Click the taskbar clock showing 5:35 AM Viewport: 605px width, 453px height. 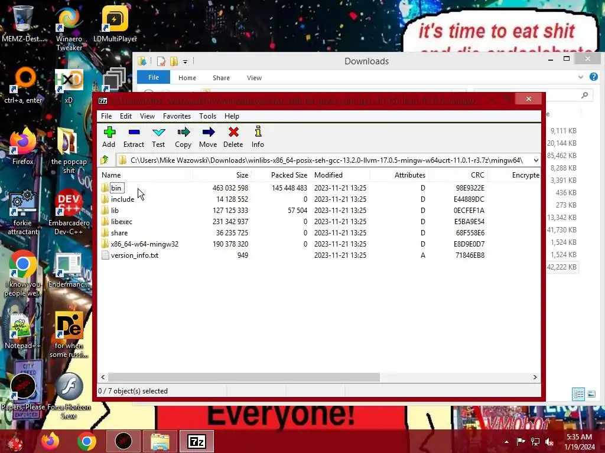point(579,441)
